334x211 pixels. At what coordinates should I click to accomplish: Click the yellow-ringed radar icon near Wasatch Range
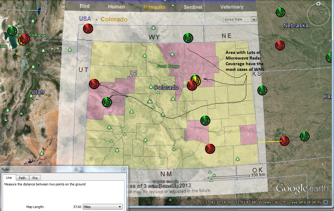22,40
